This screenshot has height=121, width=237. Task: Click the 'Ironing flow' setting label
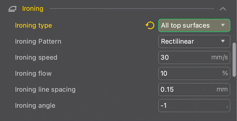point(33,73)
